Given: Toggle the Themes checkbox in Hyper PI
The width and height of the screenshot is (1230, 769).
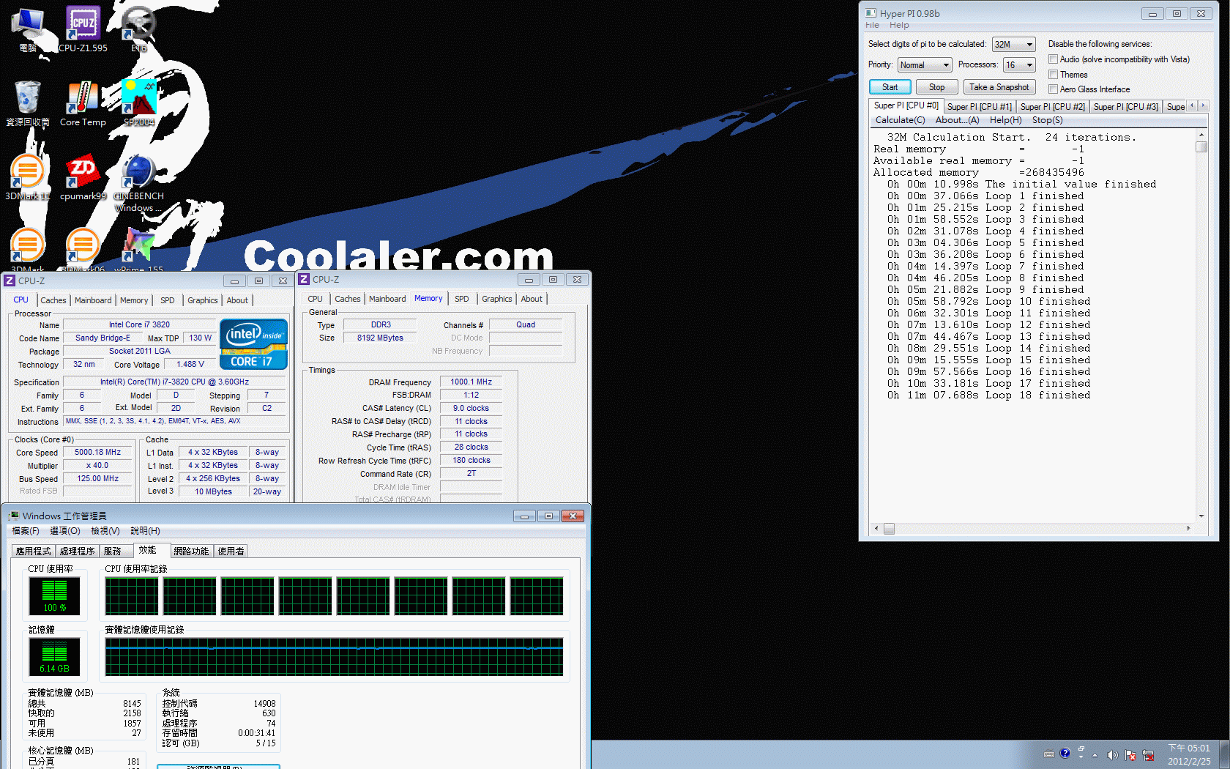Looking at the screenshot, I should click(x=1053, y=75).
